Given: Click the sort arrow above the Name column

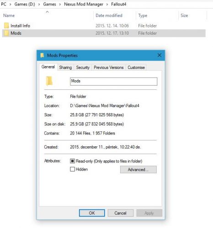Looking at the screenshot, I should (48, 12).
